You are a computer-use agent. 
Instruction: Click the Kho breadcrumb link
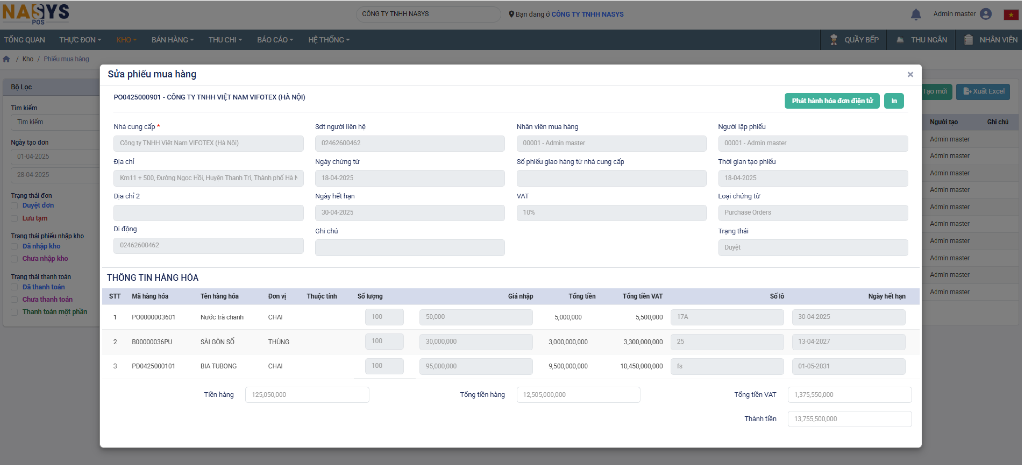pos(28,59)
